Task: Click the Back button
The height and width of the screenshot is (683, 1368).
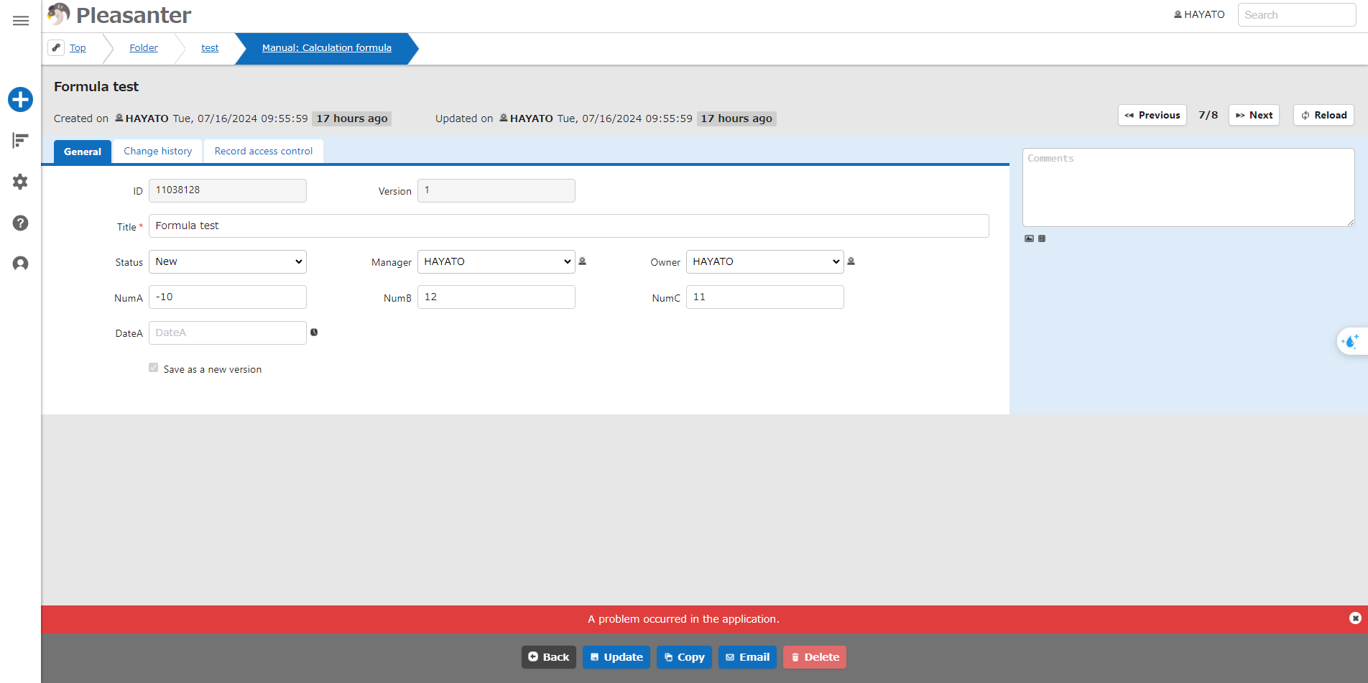Action: coord(549,657)
